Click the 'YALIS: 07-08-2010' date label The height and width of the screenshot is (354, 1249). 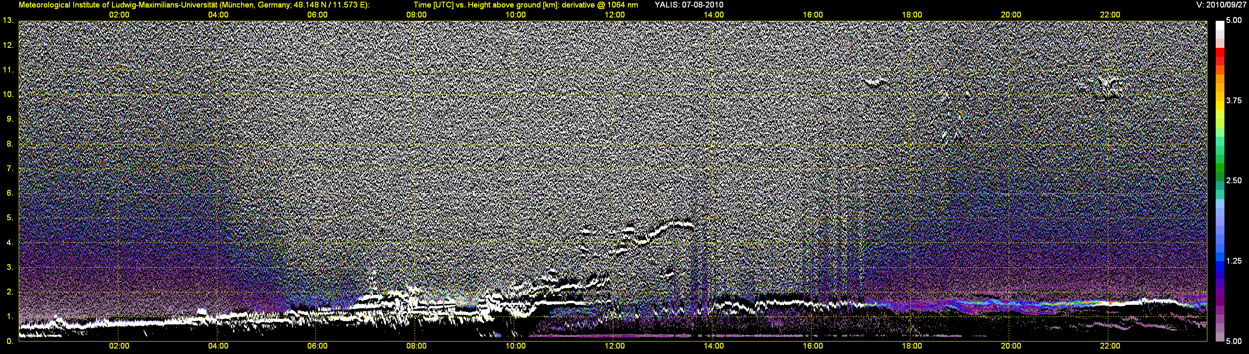[689, 5]
